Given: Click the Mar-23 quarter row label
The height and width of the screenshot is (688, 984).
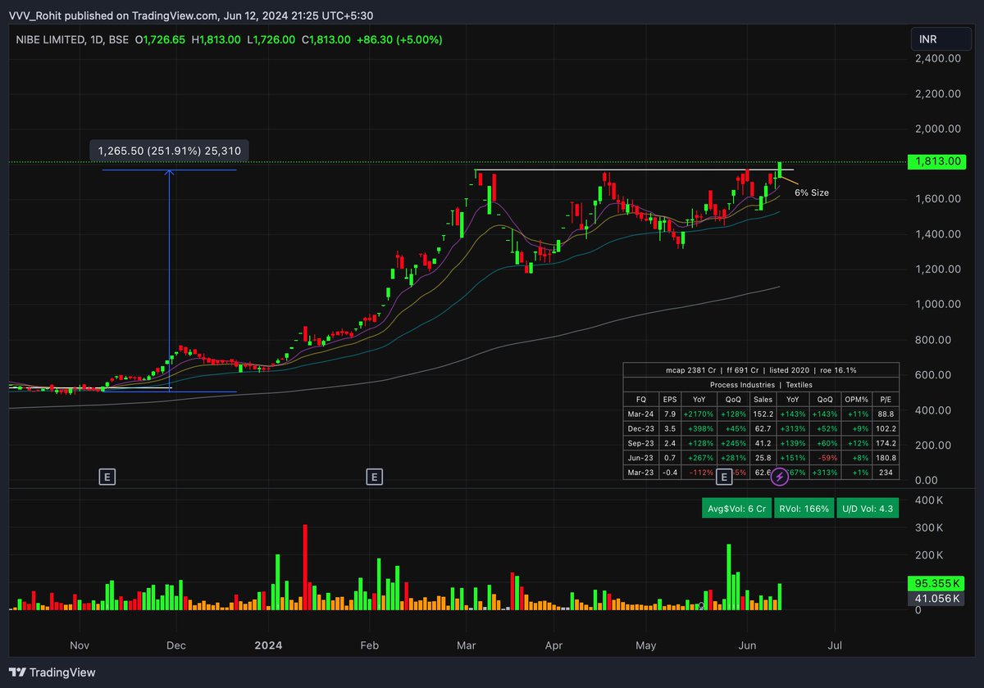Looking at the screenshot, I should tap(641, 473).
